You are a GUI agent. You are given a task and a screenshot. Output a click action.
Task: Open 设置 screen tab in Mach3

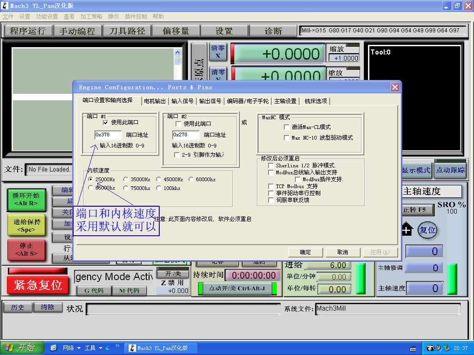(225, 31)
